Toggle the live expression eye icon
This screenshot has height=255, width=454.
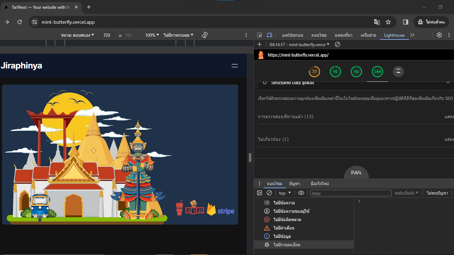[x=301, y=193]
